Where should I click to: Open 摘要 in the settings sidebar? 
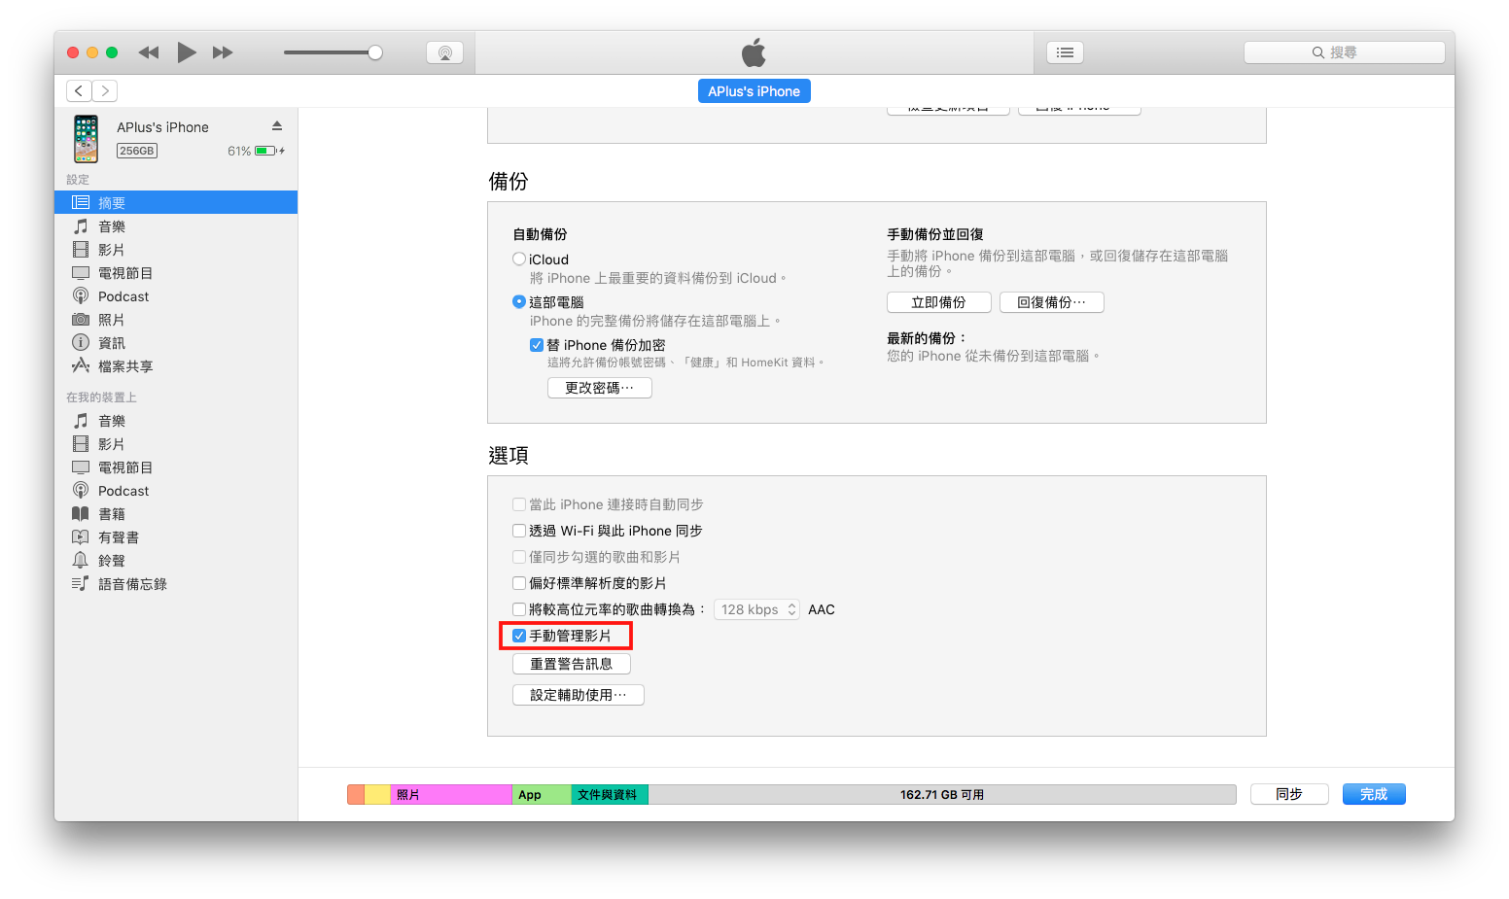click(x=176, y=202)
